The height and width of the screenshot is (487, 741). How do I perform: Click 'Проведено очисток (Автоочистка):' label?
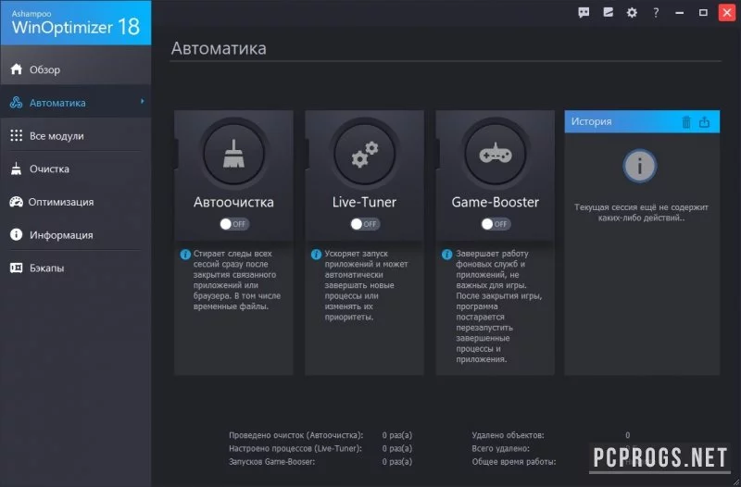295,435
